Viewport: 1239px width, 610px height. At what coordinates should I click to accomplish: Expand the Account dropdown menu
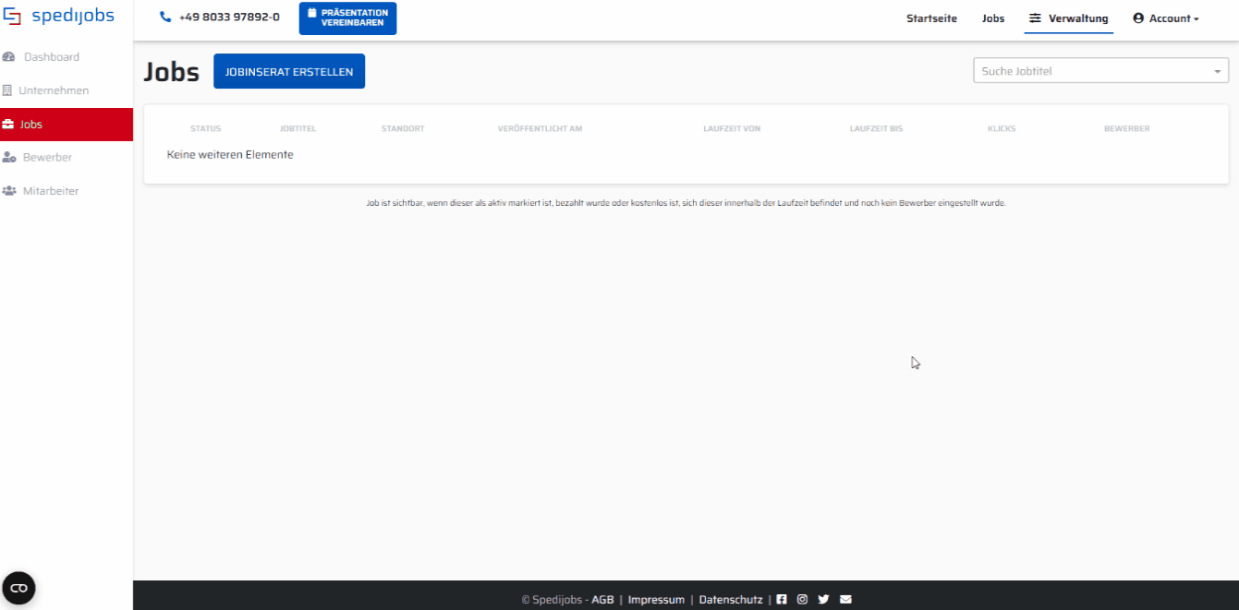[x=1166, y=18]
